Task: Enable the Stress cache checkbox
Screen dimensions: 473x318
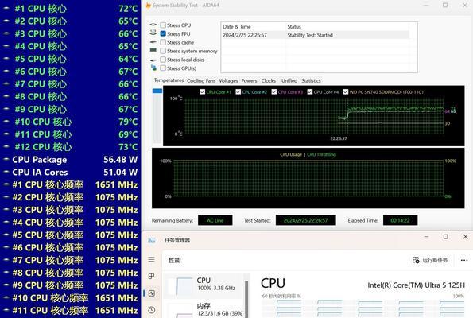Action: tap(163, 42)
